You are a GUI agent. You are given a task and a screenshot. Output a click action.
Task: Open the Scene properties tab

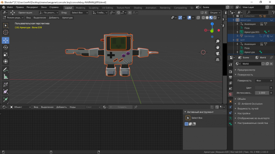click(230, 89)
